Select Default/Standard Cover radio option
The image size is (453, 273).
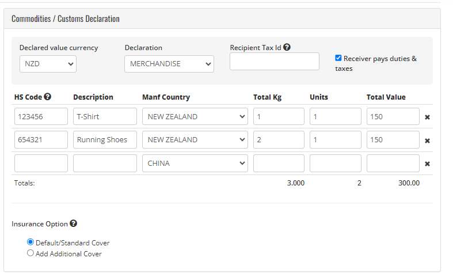point(31,241)
